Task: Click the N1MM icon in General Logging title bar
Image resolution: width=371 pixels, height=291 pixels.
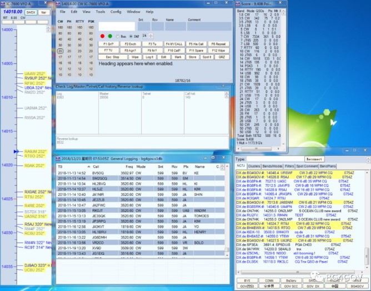Action: coord(58,159)
